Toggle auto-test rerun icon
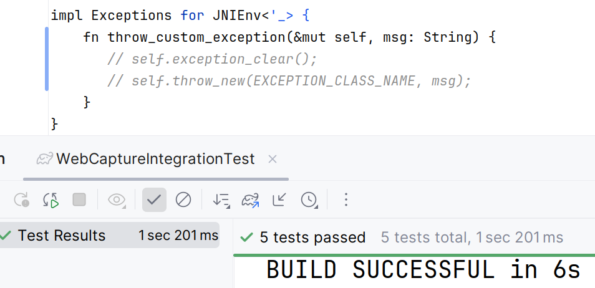 coord(51,199)
